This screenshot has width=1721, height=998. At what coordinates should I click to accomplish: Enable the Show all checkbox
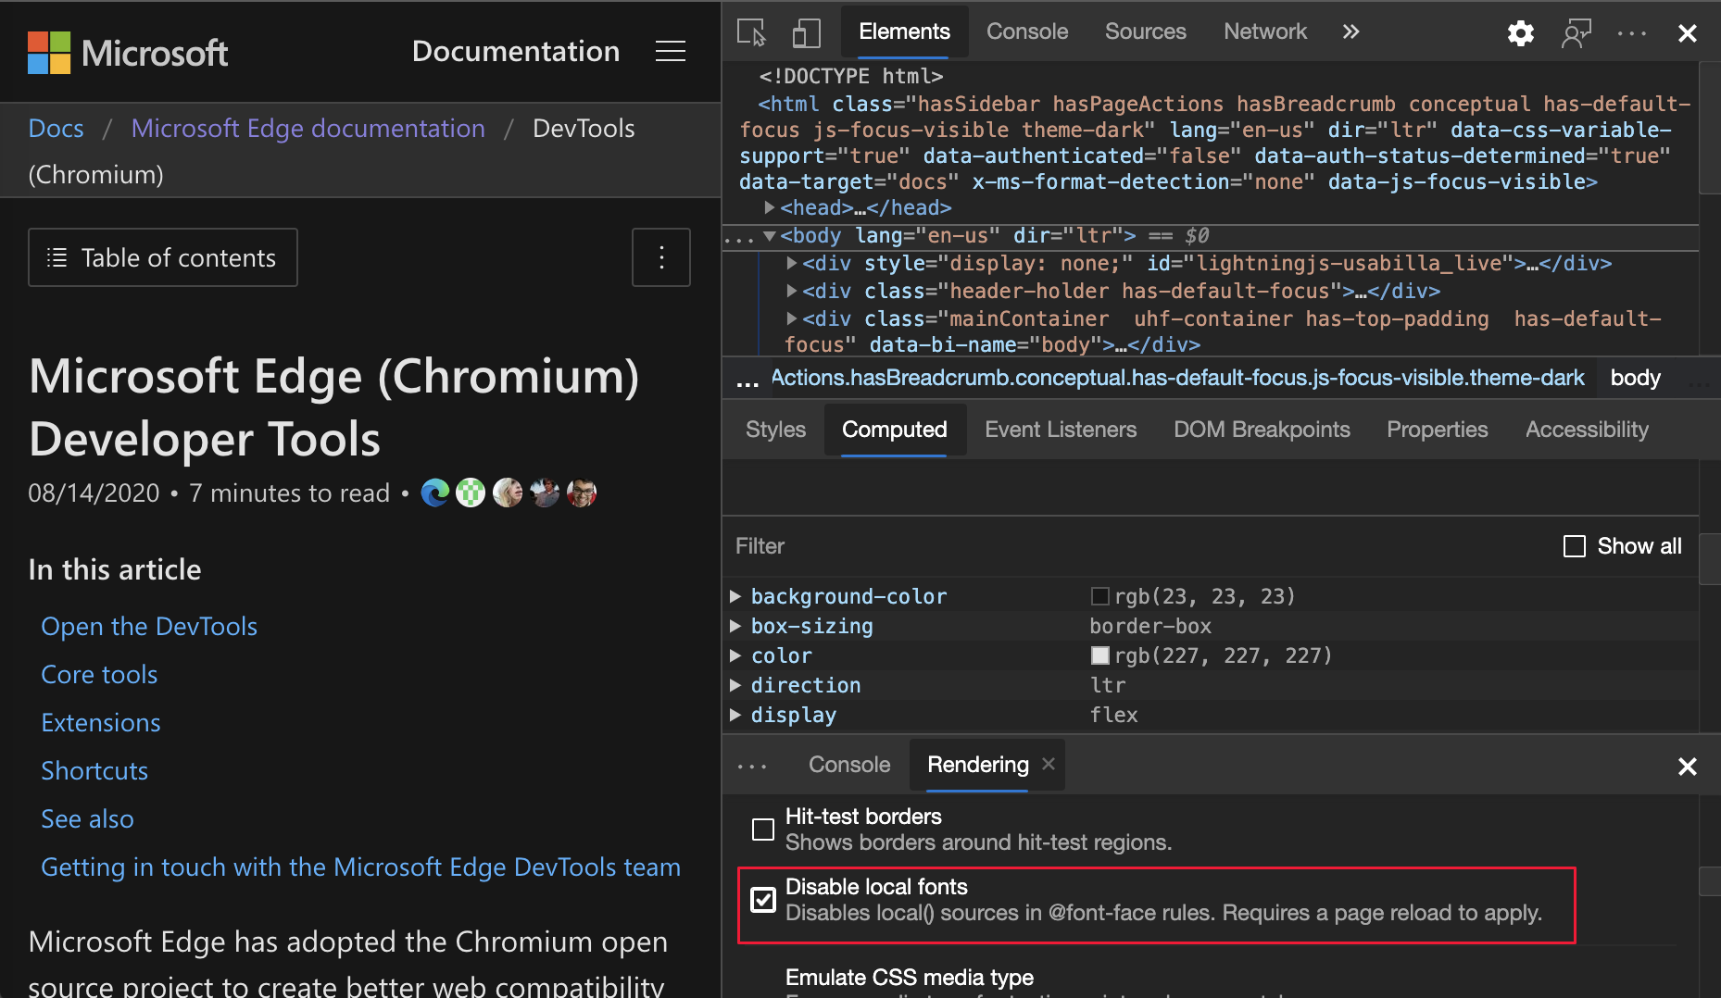[1575, 546]
